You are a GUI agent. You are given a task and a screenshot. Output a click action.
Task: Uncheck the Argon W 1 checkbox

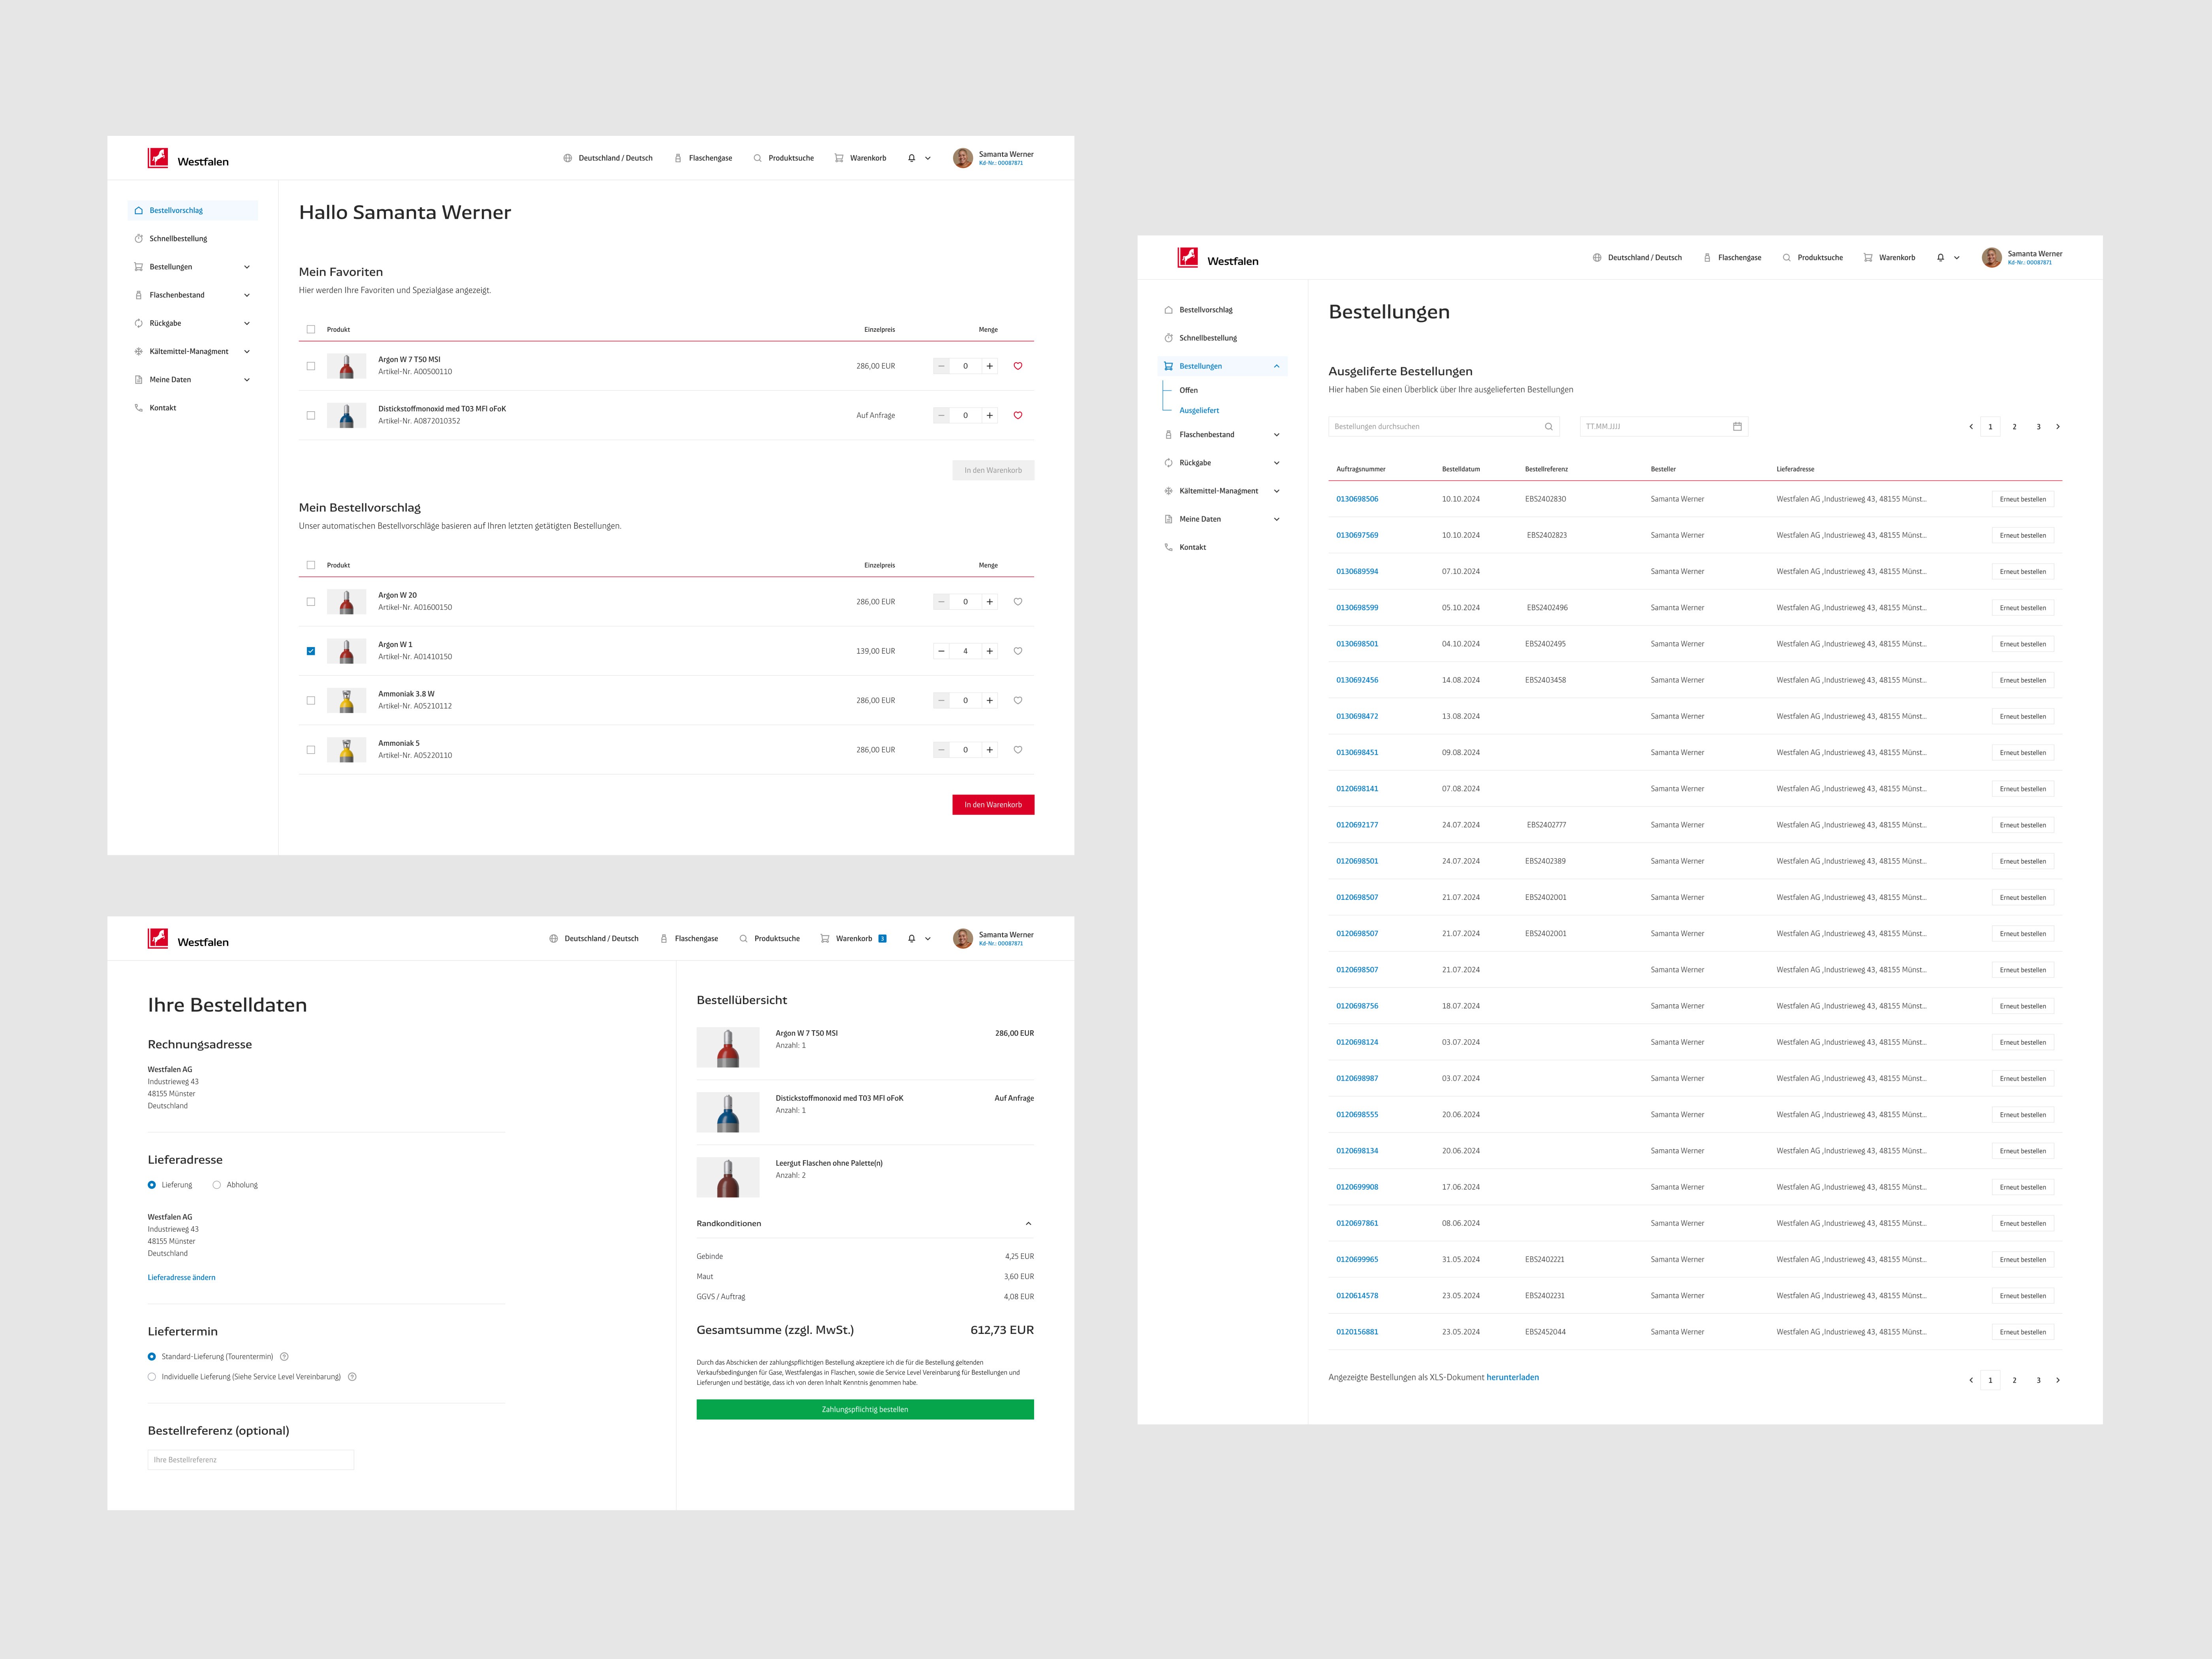point(311,651)
